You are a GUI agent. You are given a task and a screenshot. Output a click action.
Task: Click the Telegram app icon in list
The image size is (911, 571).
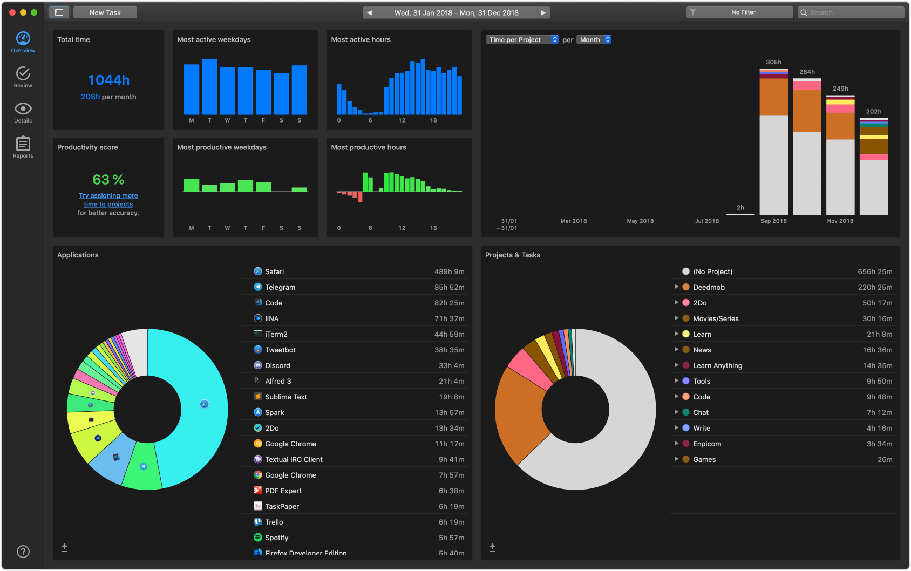pos(258,287)
